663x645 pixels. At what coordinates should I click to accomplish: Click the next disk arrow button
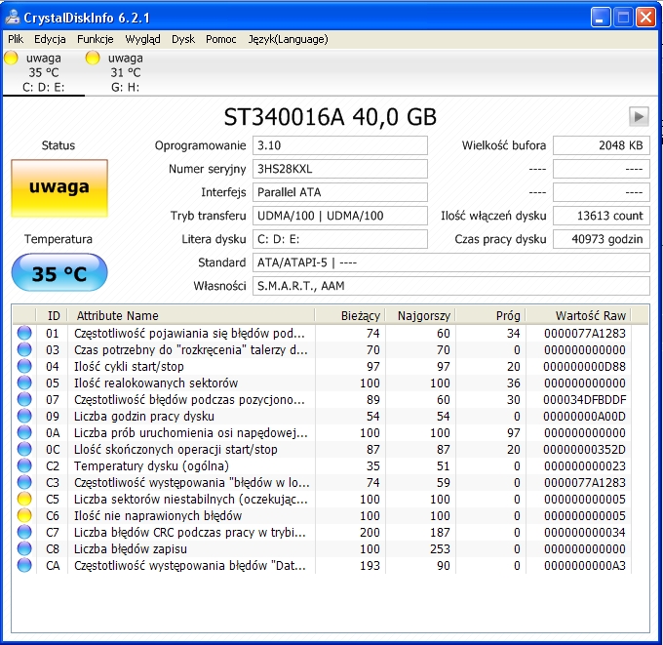coord(639,116)
